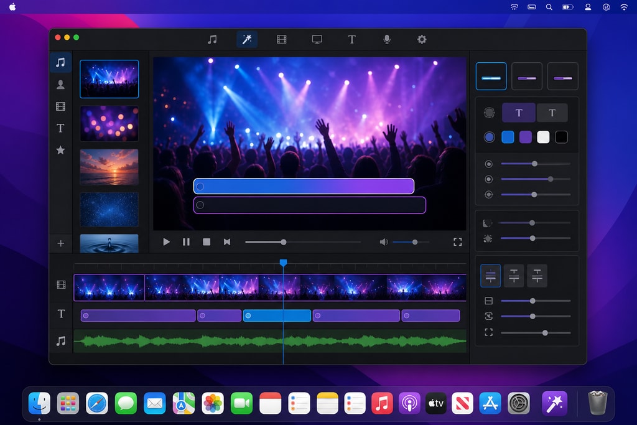Screen dimensions: 637x425
Task: Pick the white color swatch
Action: (543, 138)
